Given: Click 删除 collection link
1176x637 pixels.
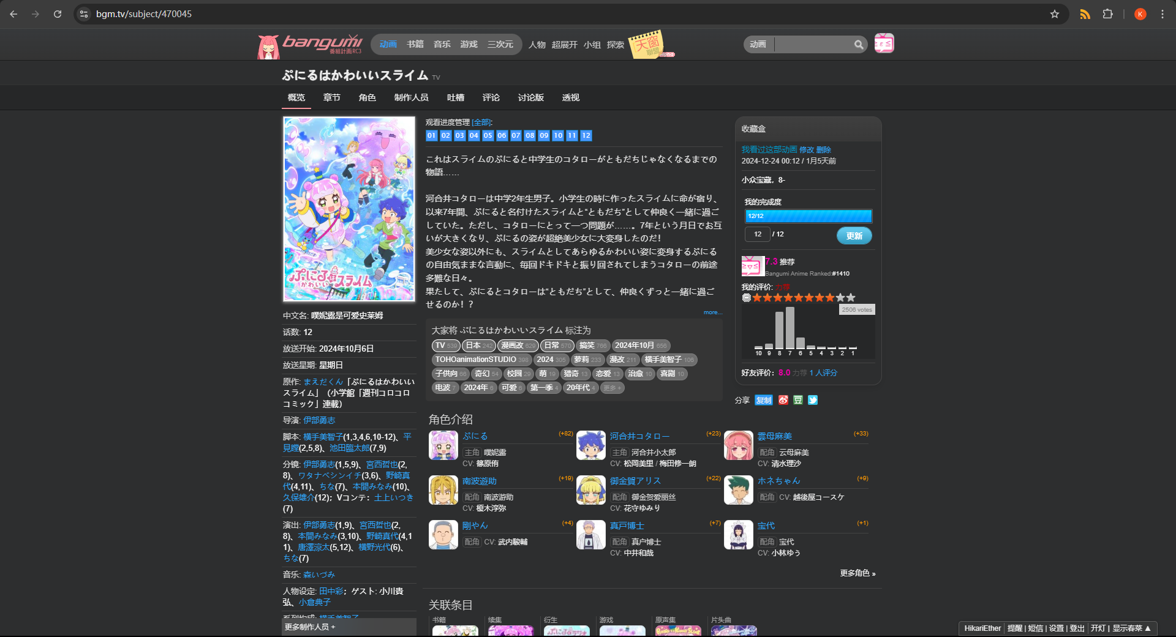Looking at the screenshot, I should [824, 149].
